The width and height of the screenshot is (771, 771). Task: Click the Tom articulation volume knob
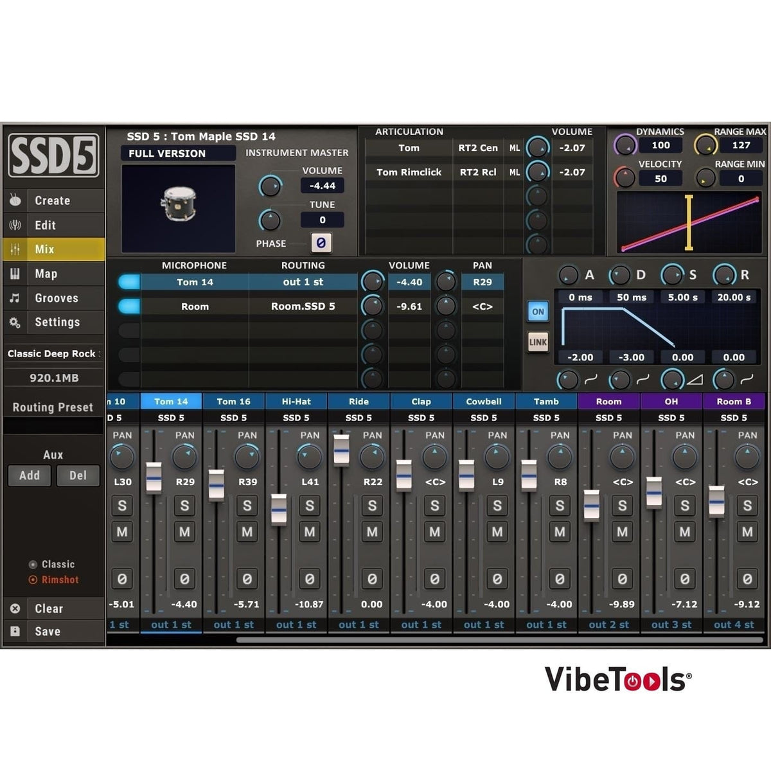coord(537,148)
